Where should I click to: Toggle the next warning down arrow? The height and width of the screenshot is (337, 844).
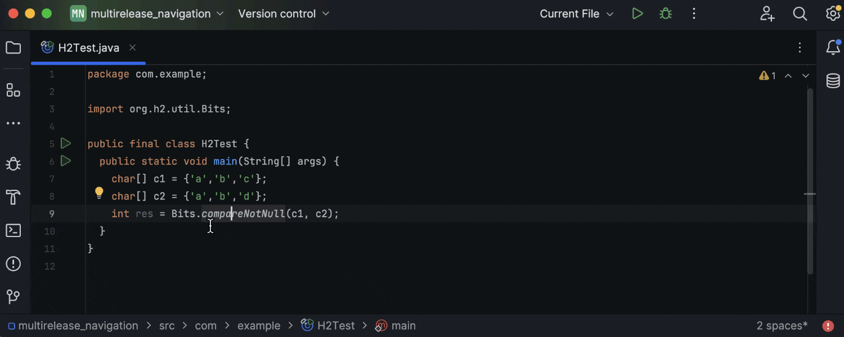click(805, 75)
